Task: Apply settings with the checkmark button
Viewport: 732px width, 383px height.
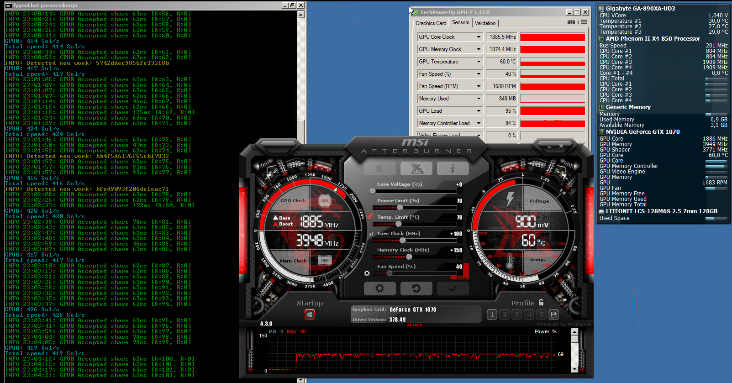Action: (x=453, y=289)
